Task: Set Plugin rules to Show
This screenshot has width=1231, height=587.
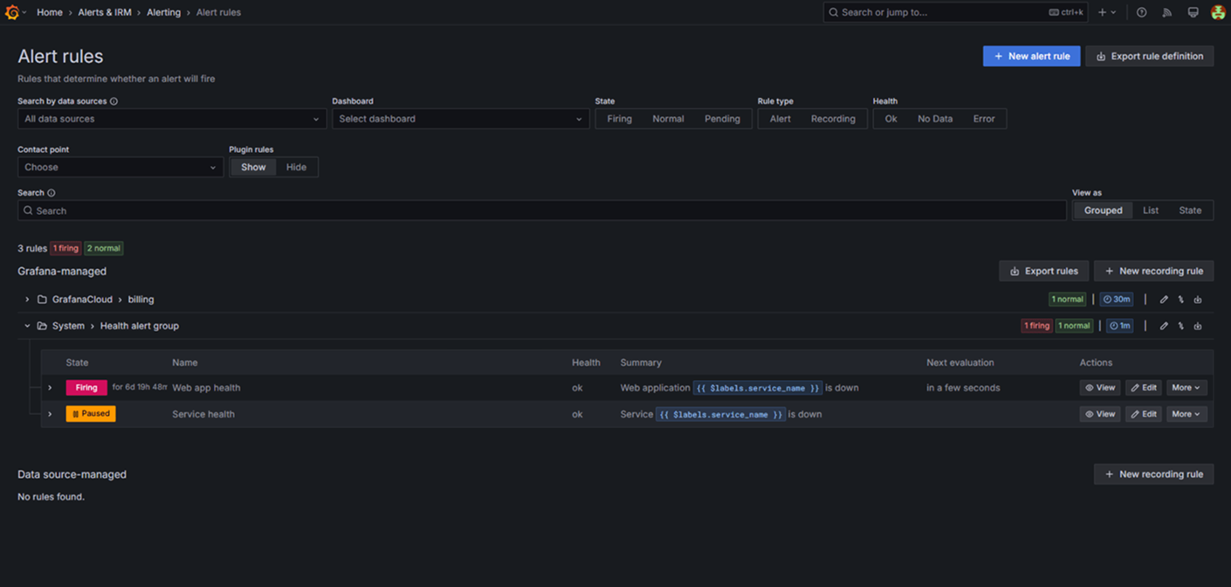Action: pyautogui.click(x=253, y=167)
